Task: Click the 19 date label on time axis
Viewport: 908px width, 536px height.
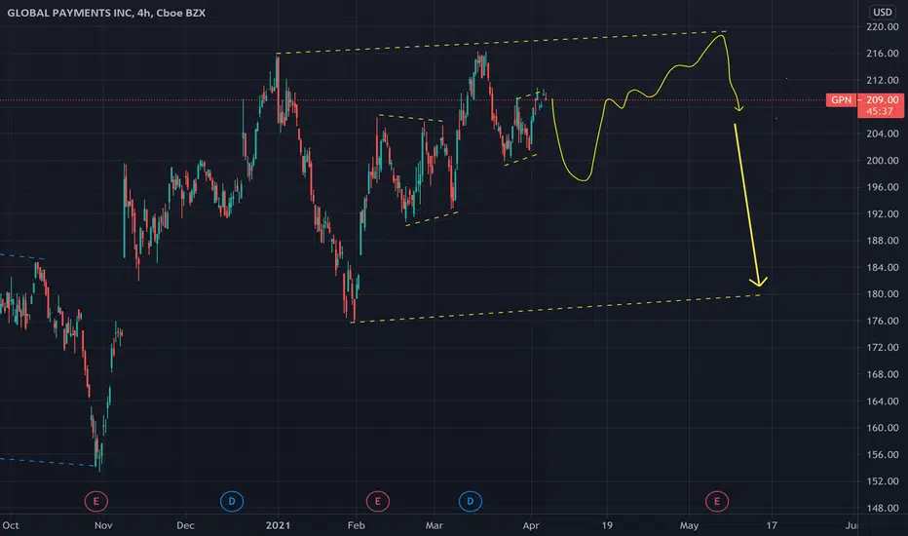Action: 607,525
